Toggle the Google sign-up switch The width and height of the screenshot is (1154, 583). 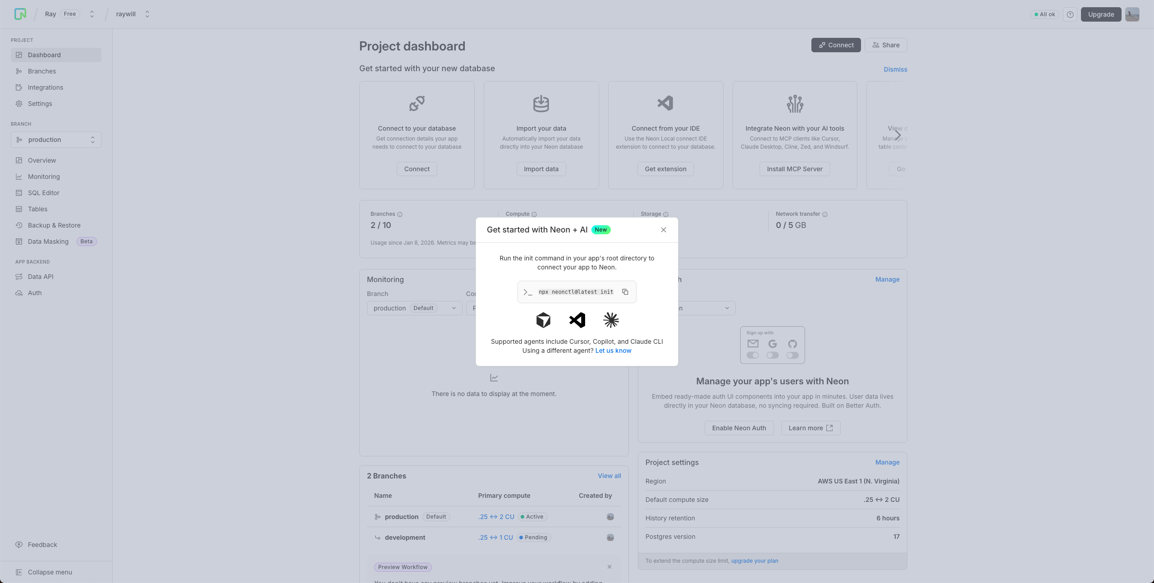772,355
